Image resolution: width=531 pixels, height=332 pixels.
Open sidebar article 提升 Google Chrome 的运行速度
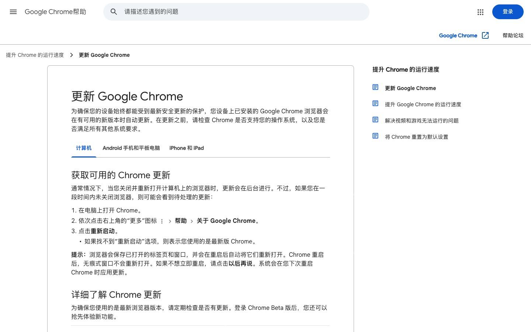pos(423,104)
